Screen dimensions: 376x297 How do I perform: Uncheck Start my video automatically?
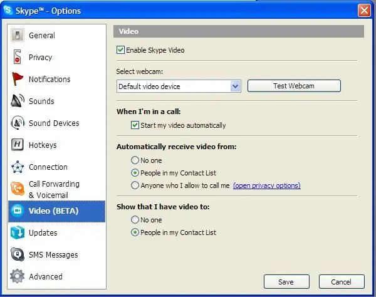pos(135,125)
